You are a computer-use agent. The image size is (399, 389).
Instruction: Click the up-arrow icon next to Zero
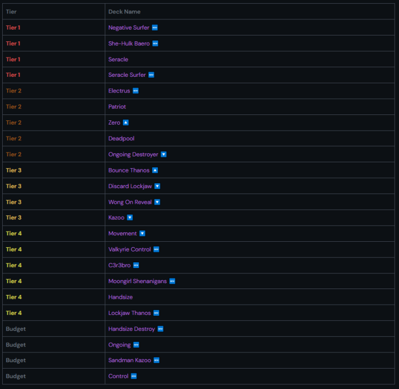126,123
